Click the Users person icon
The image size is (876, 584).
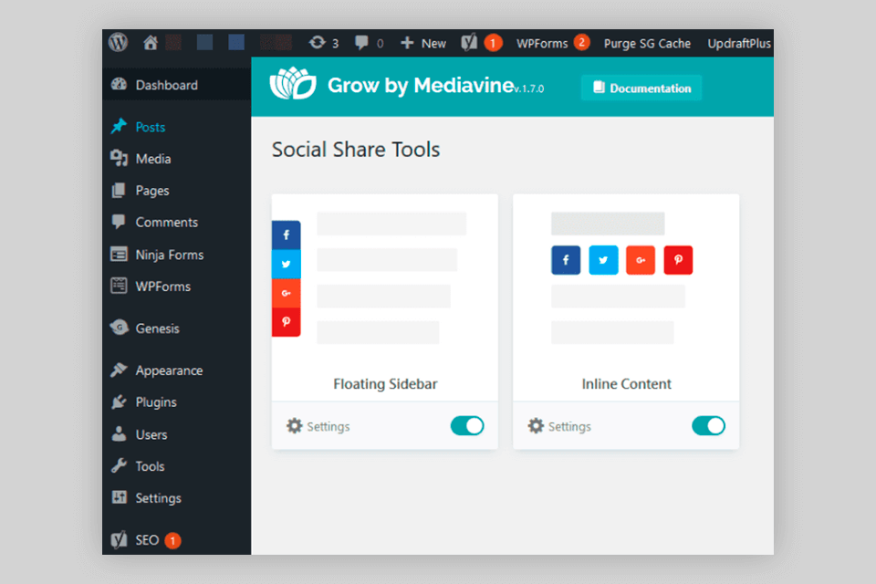(x=119, y=433)
